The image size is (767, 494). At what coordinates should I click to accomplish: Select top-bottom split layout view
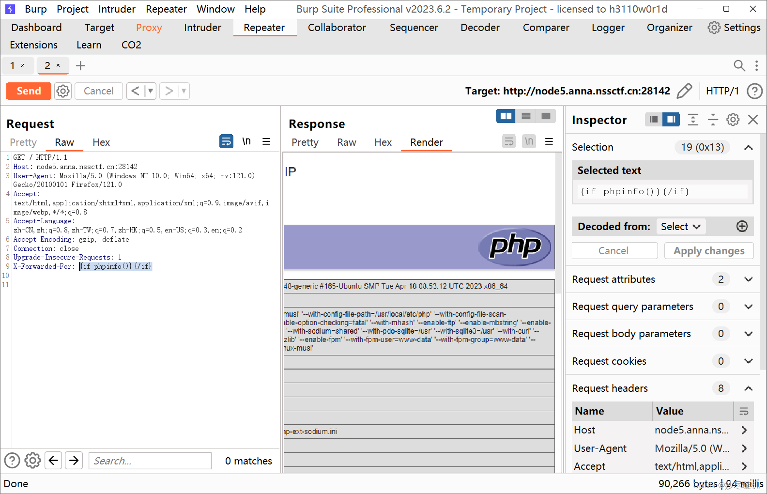click(526, 116)
